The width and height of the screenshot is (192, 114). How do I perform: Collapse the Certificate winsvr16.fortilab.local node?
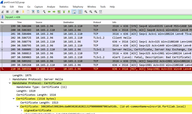point(18,106)
